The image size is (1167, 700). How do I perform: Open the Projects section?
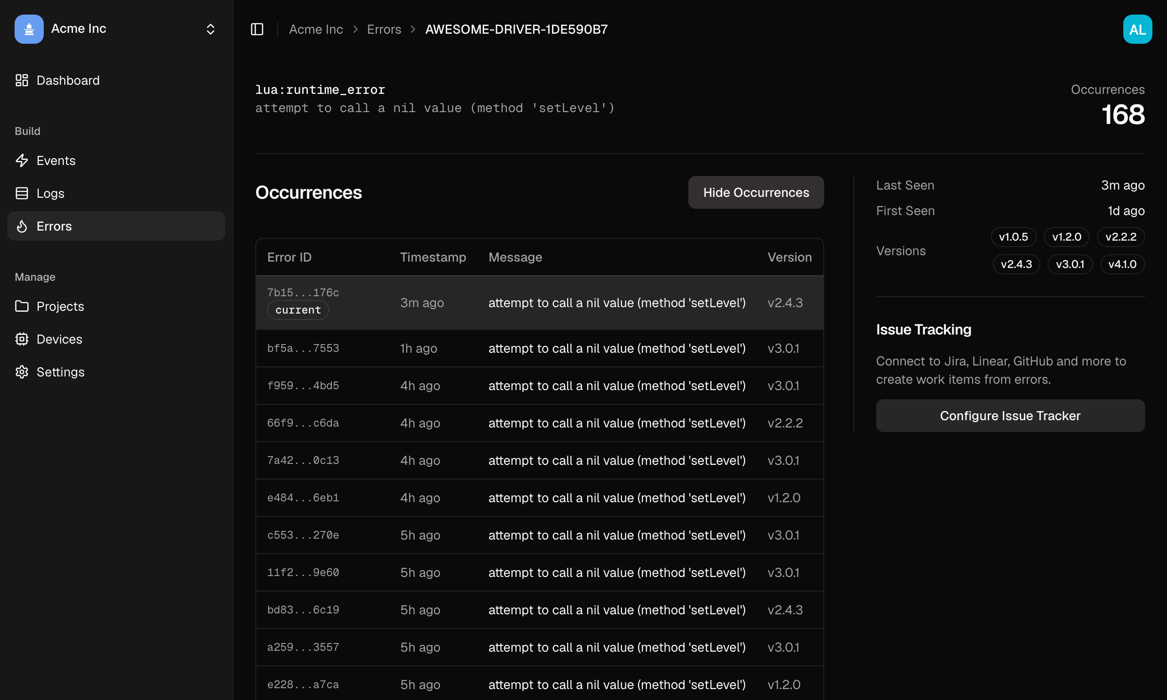[116, 307]
